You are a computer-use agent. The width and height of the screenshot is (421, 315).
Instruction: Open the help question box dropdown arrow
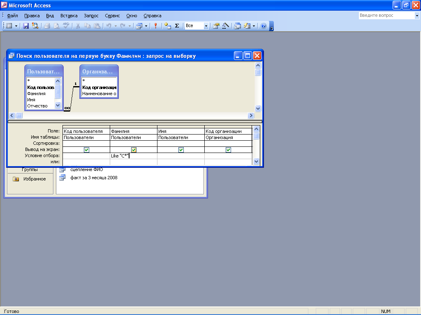tap(417, 16)
